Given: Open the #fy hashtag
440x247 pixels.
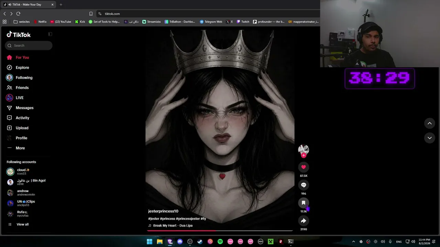Looking at the screenshot, I should click(203, 219).
